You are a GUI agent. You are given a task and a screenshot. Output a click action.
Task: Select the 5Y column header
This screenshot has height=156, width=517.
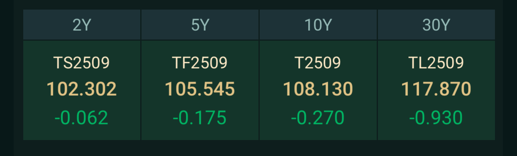pyautogui.click(x=200, y=25)
